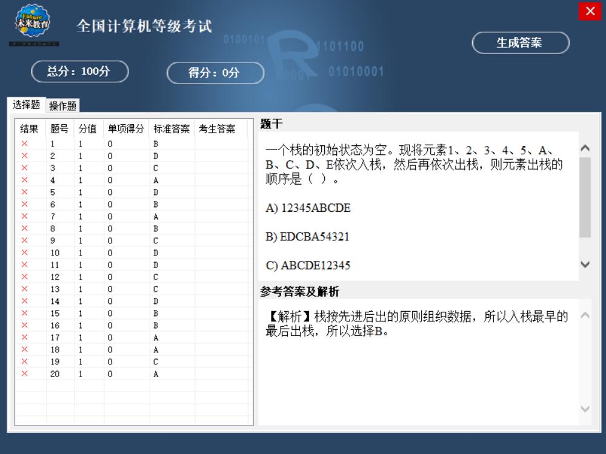Switch to the 操作题 tab
606x454 pixels.
pyautogui.click(x=63, y=105)
